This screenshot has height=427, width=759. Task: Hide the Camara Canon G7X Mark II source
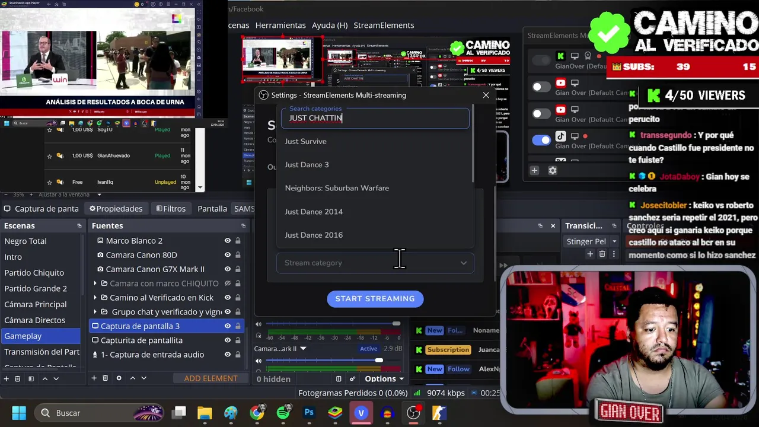(x=227, y=269)
